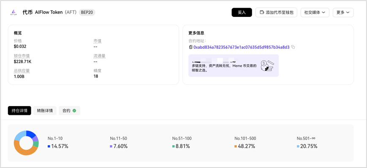Expand the 社交媒体 dropdown
The height and width of the screenshot is (168, 367).
coord(315,12)
